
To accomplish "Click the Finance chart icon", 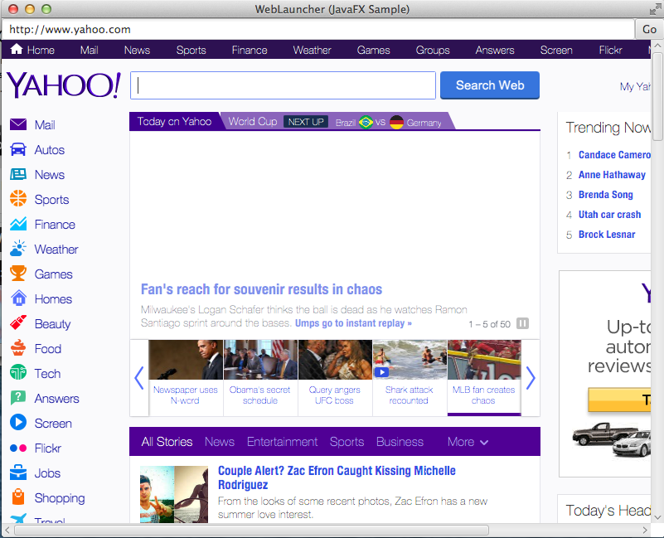I will pyautogui.click(x=18, y=225).
